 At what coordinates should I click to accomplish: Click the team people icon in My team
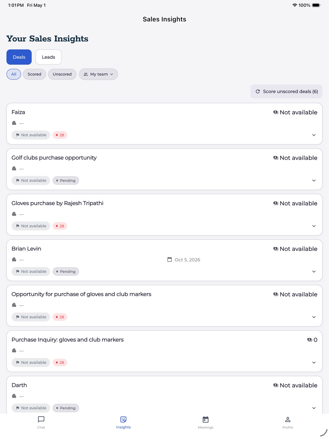pyautogui.click(x=86, y=74)
